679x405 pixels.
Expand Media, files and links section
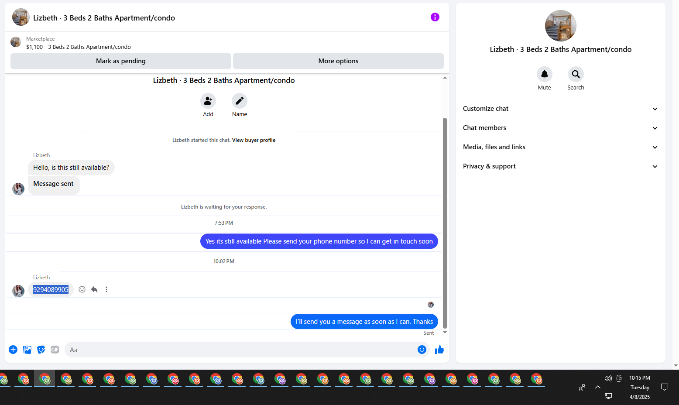(x=561, y=147)
